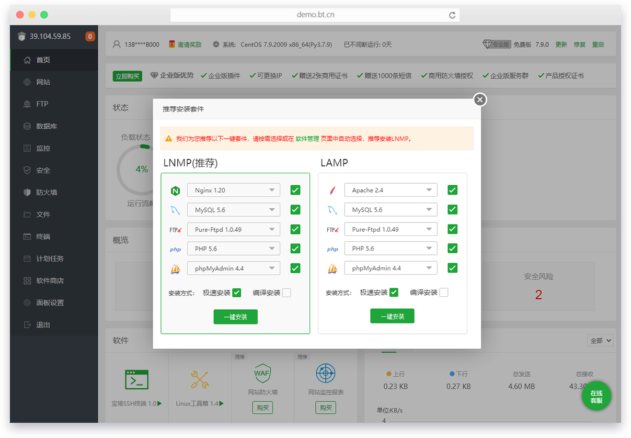Viewport: 631px width, 438px height.
Task: Click the MySQL dolphin icon in LNMP
Action: coord(175,210)
